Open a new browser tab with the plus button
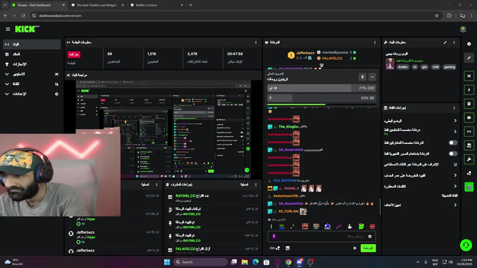This screenshot has width=477, height=268. (191, 5)
